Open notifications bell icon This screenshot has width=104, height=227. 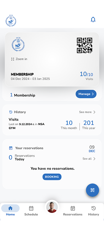tap(93, 20)
